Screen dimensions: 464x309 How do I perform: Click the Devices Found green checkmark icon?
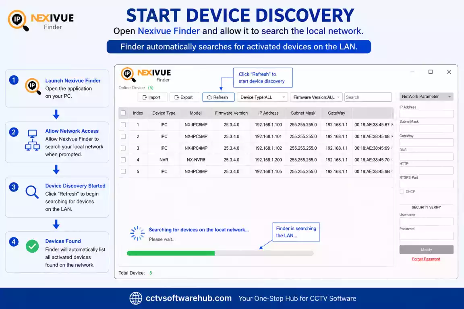pyautogui.click(x=32, y=246)
